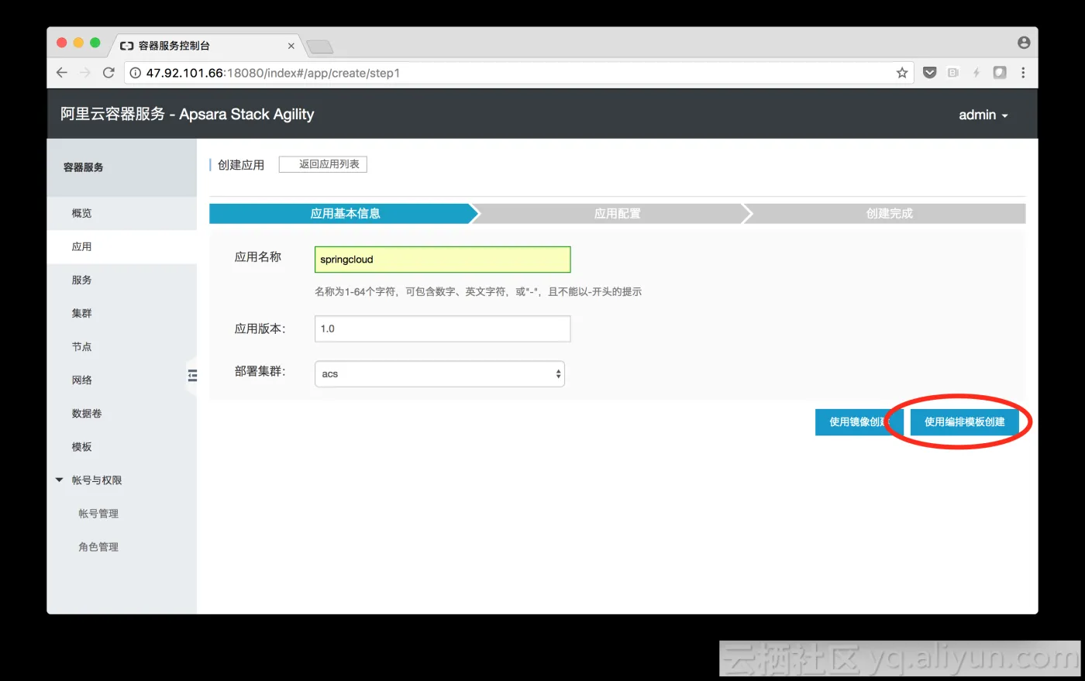
Task: Click the 应用配置 step tab
Action: [617, 214]
